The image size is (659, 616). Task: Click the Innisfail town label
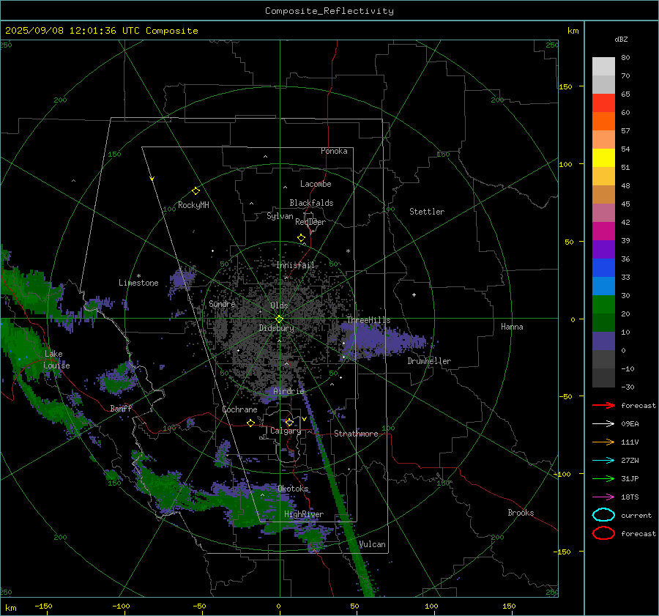296,265
